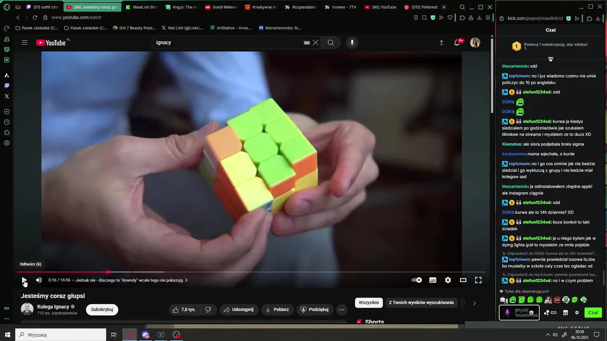This screenshot has height=341, width=607.
Task: Click Kick chat message input field
Action: [x=519, y=313]
